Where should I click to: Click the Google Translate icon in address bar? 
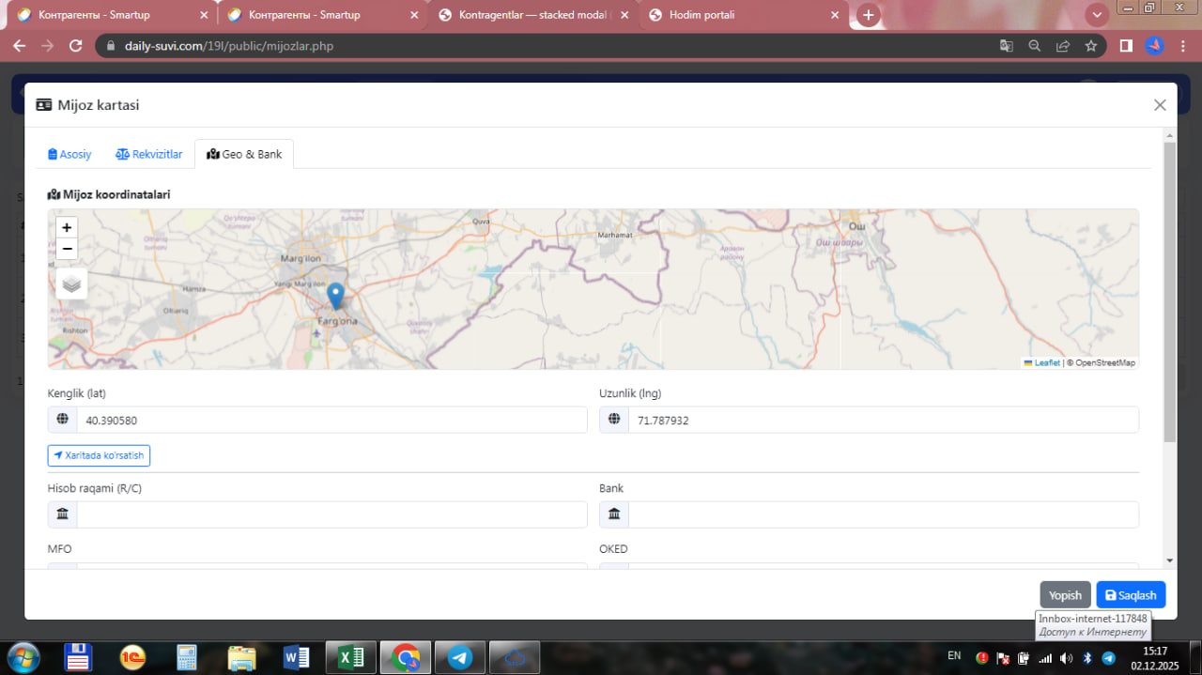(1006, 46)
